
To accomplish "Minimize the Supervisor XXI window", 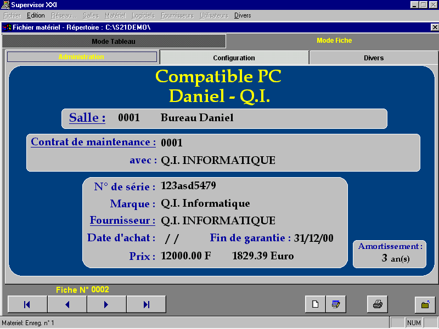I will click(415, 5).
